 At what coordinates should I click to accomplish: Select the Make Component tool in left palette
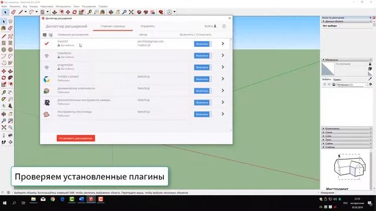click(11, 22)
